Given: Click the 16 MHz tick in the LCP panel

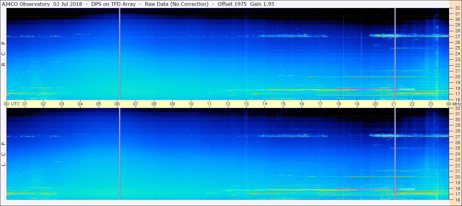Looking at the screenshot, I should coord(457,200).
